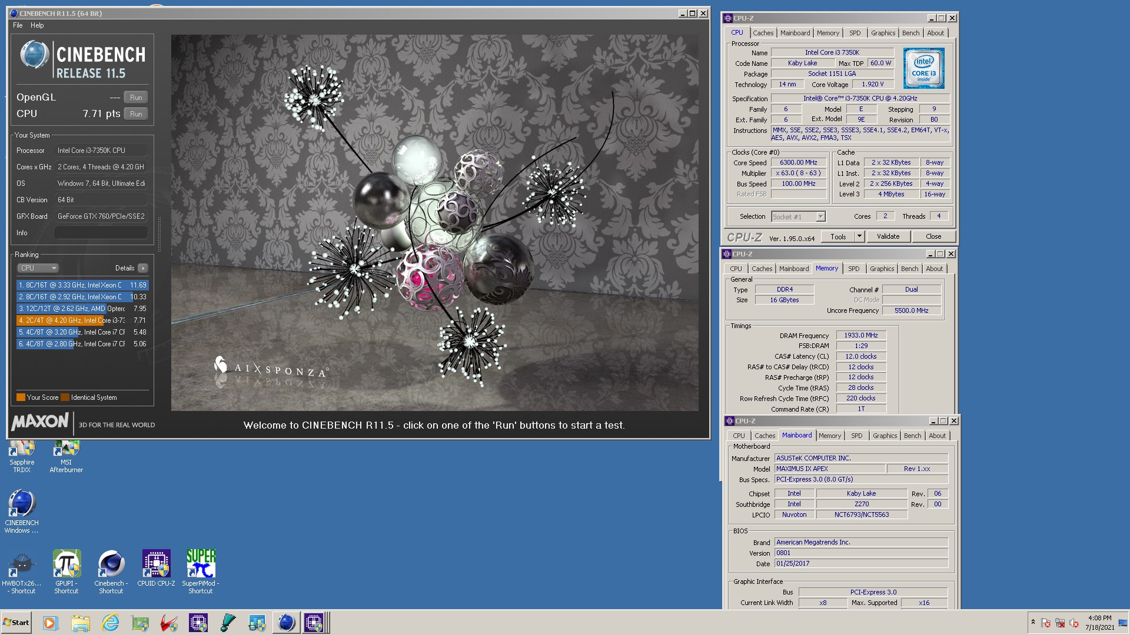This screenshot has height=635, width=1130.
Task: Open the Tools dropdown arrow in CPU-Z
Action: tap(859, 237)
